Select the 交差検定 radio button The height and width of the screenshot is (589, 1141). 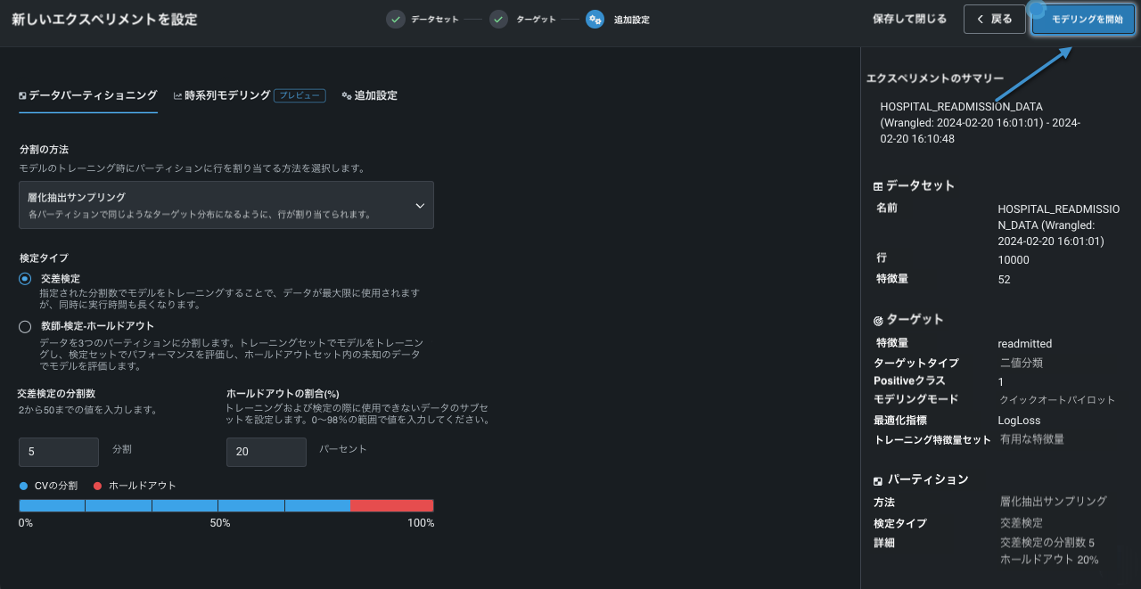coord(25,279)
